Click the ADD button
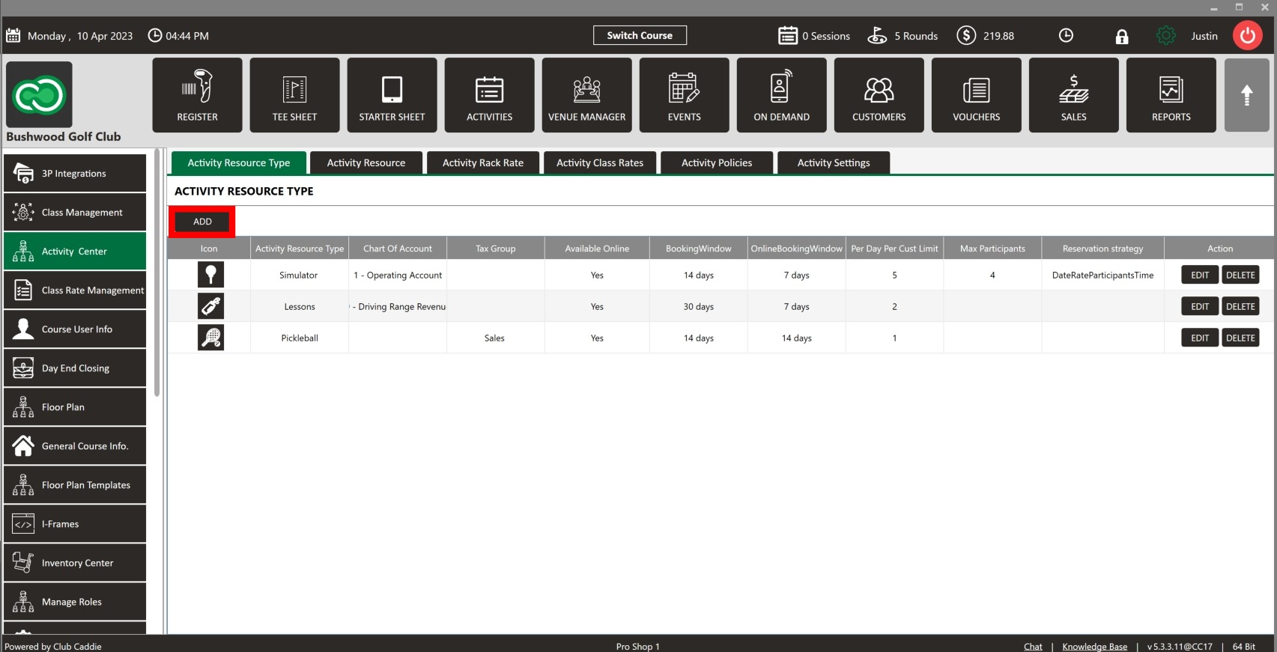 pyautogui.click(x=202, y=222)
